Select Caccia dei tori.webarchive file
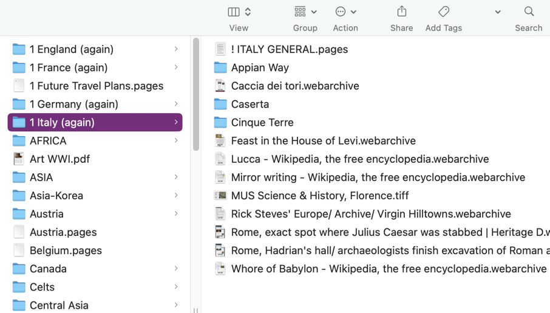This screenshot has width=550, height=313. click(x=294, y=86)
